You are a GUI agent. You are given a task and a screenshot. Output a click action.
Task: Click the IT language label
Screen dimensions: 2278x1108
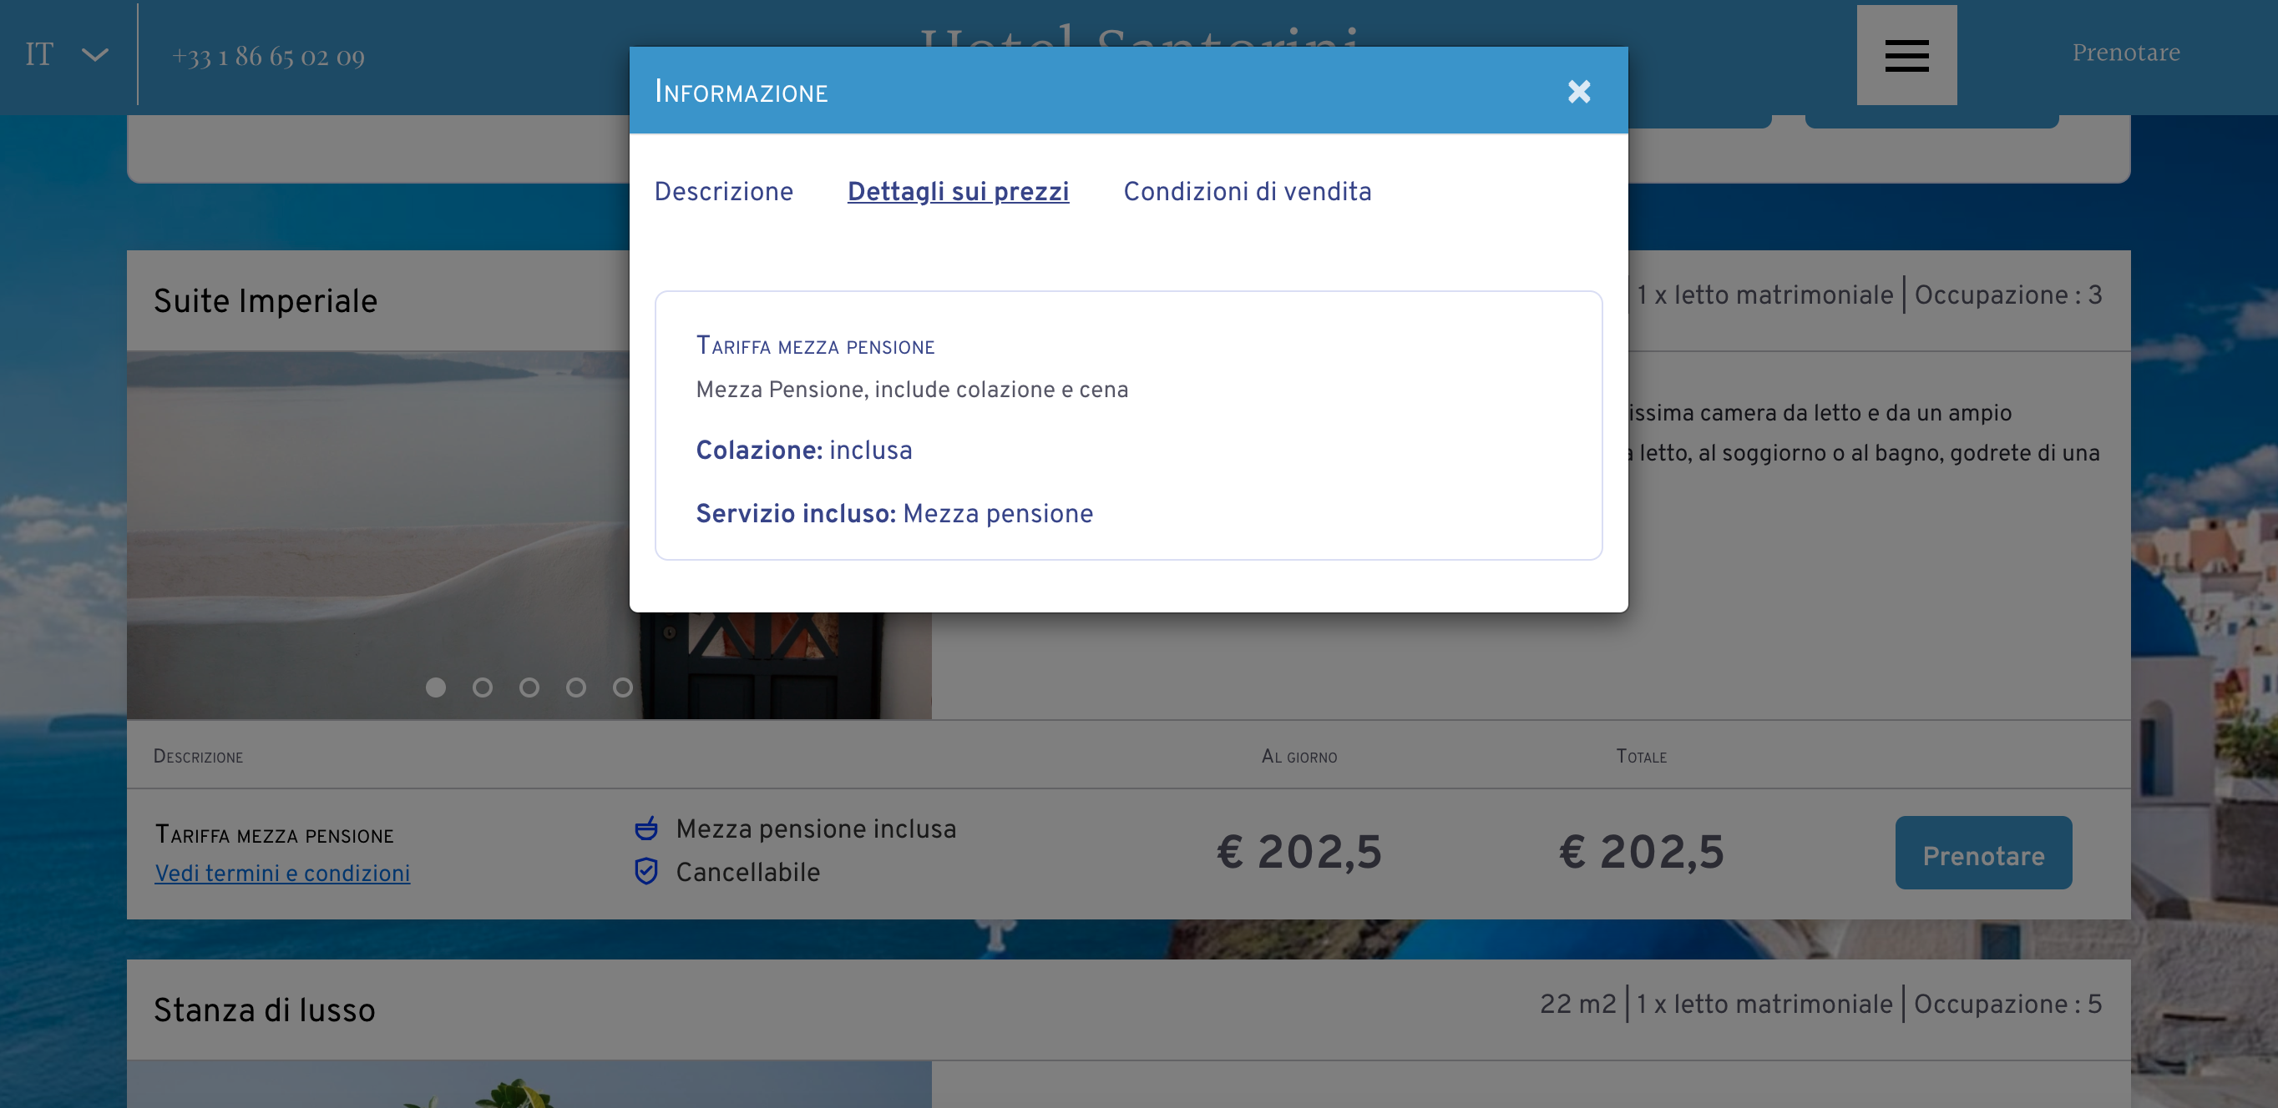[x=39, y=55]
